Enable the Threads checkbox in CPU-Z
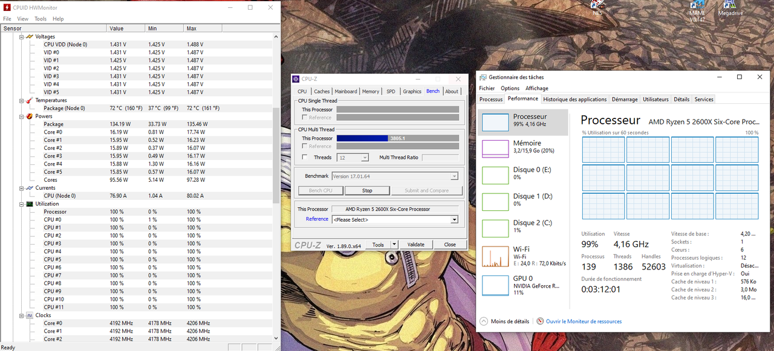This screenshot has height=351, width=774. tap(305, 157)
